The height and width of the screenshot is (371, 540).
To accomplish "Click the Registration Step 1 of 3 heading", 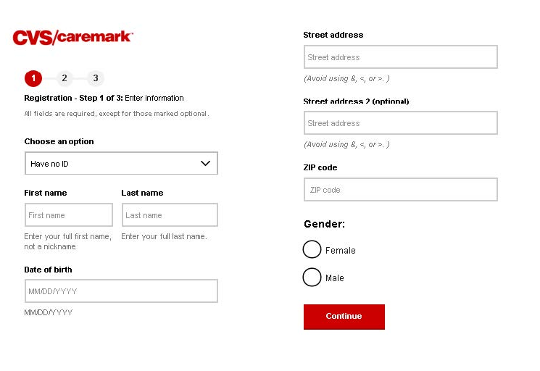I will tap(104, 98).
